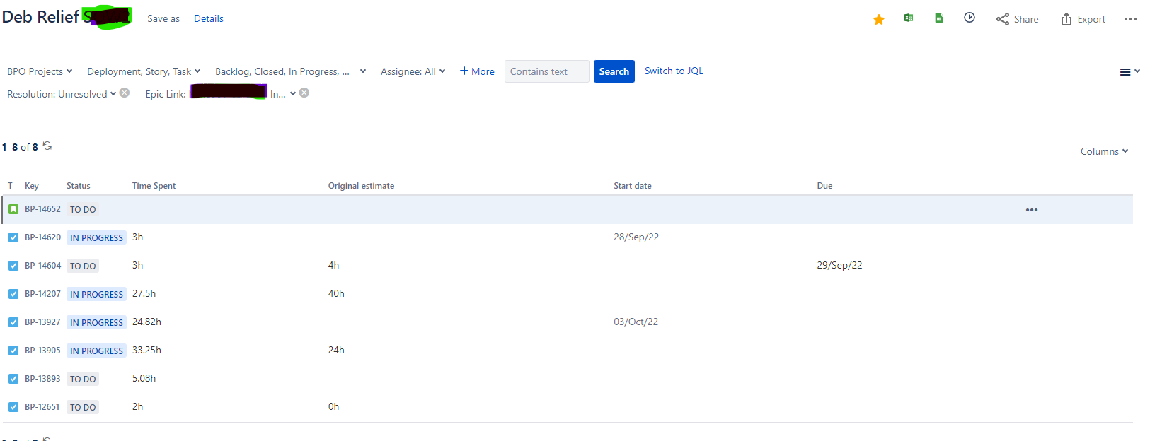The image size is (1150, 441).
Task: Add more filter criteria with More
Action: coord(477,71)
